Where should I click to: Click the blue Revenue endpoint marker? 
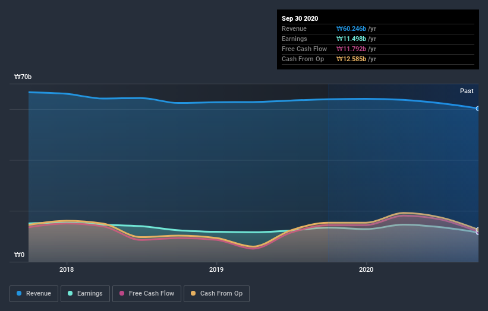tap(478, 109)
